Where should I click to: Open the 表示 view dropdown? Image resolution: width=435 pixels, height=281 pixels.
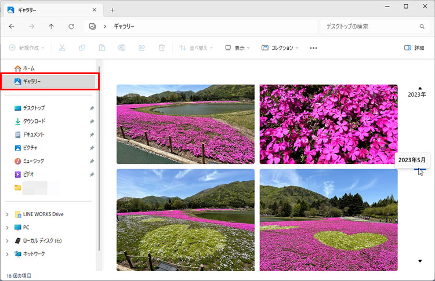coord(237,48)
